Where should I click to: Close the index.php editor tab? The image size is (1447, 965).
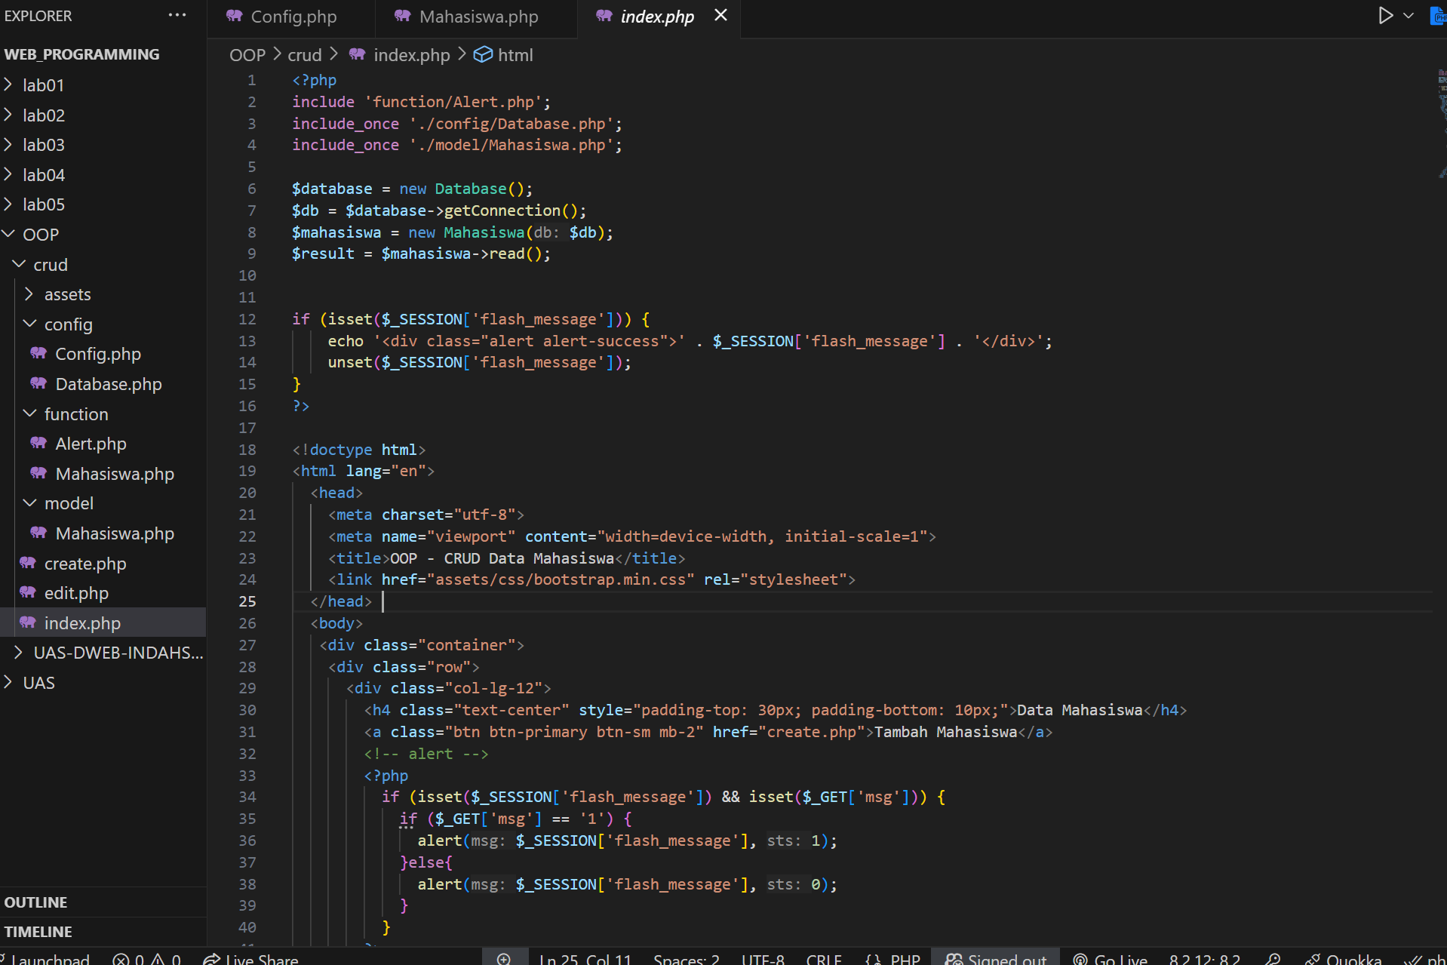[721, 15]
